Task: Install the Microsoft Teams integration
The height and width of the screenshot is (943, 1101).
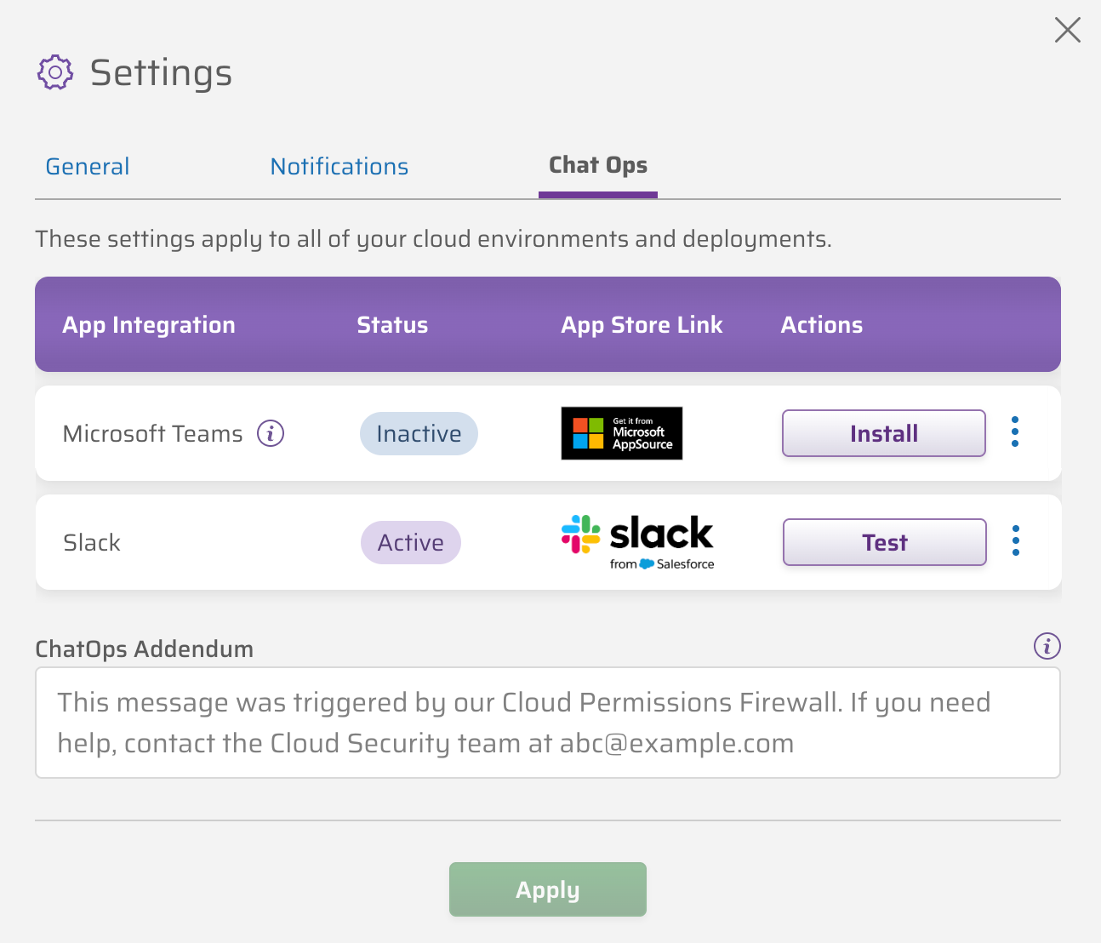Action: 883,433
